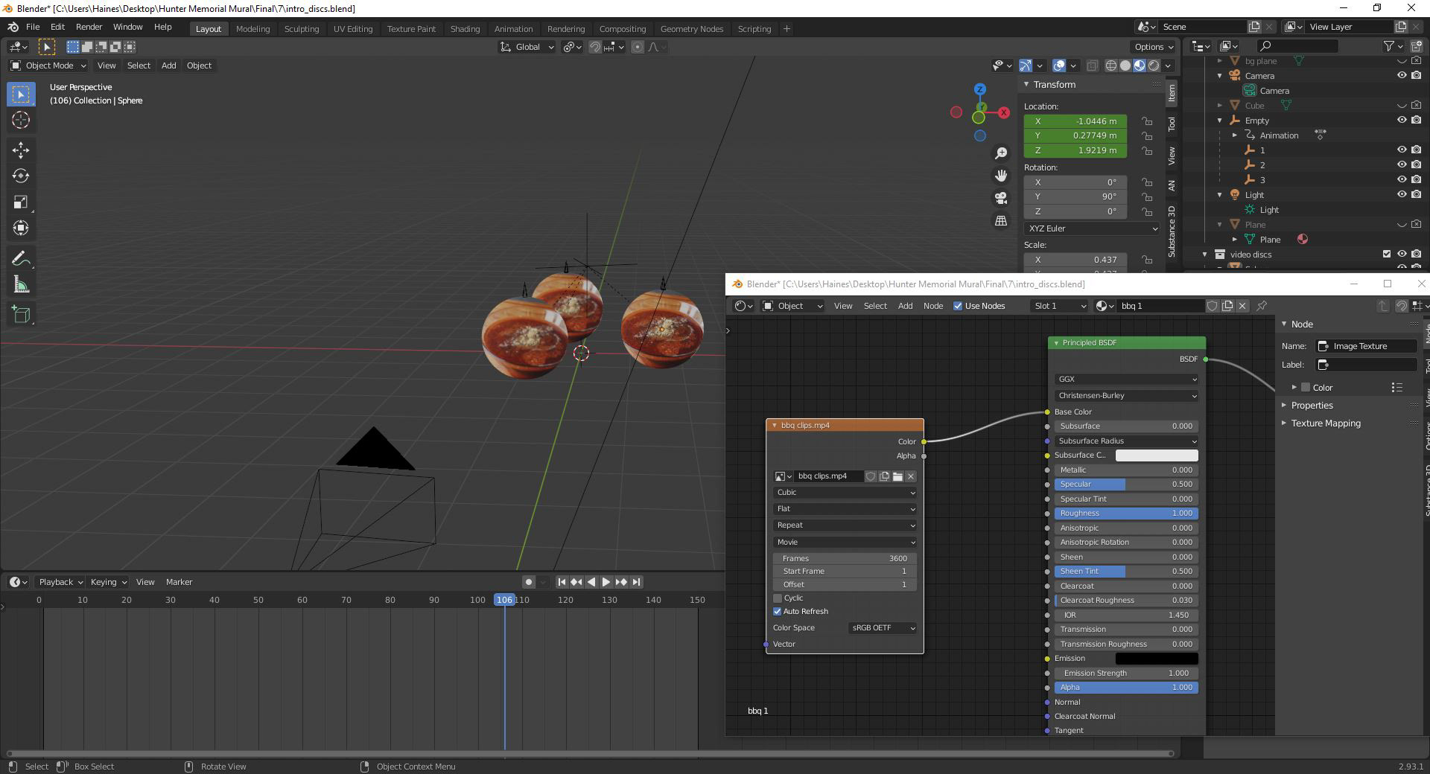Enable auto keying record button
This screenshot has height=774, width=1430.
(528, 582)
